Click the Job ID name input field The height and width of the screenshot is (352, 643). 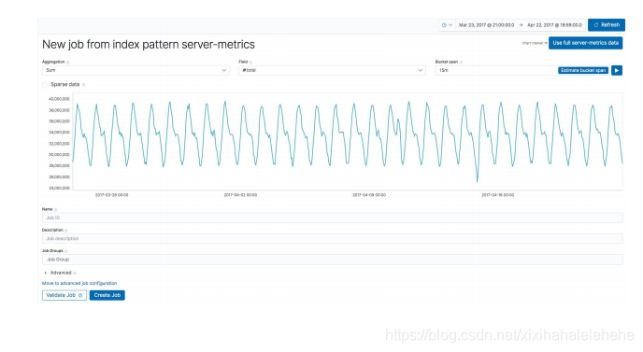pos(332,218)
